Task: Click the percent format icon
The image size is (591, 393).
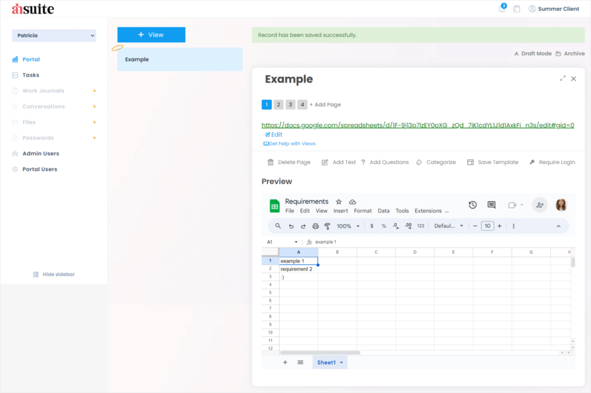Action: (384, 226)
